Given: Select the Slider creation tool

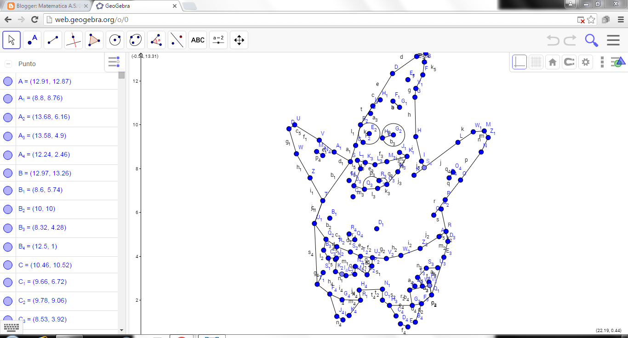Looking at the screenshot, I should (x=218, y=40).
